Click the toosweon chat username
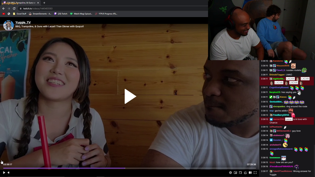The width and height of the screenshot is (315, 177). pos(275,158)
